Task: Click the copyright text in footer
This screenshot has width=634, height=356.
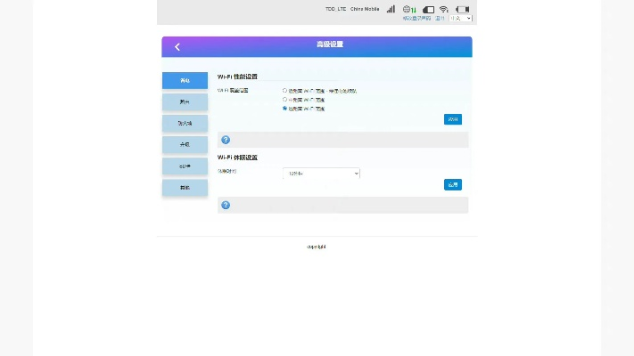Action: pos(317,247)
